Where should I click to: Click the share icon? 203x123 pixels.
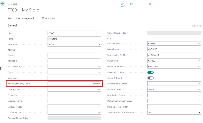click(x=132, y=4)
